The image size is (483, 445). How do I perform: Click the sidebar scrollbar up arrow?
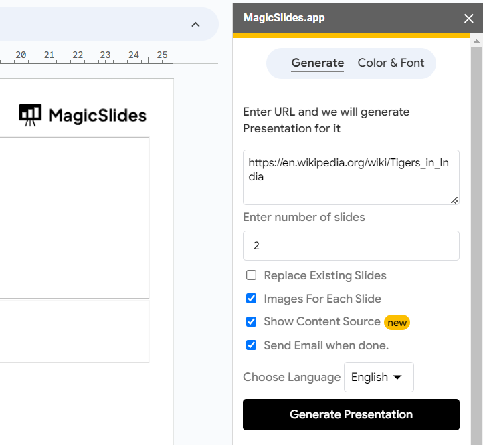pos(476,42)
